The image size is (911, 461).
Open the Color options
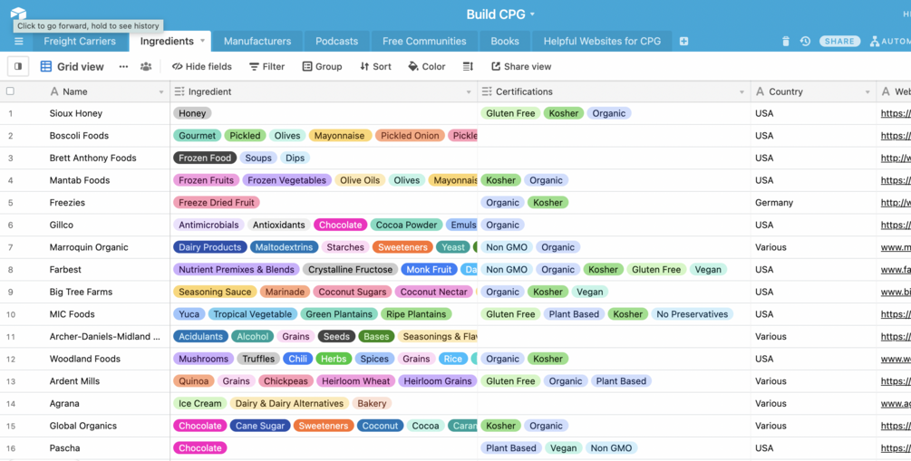tap(426, 66)
